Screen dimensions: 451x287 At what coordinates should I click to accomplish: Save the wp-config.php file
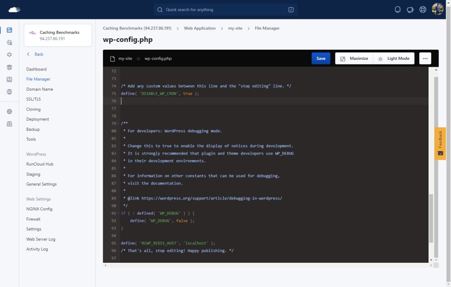coord(321,59)
